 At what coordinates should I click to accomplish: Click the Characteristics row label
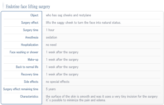[x=29, y=97]
